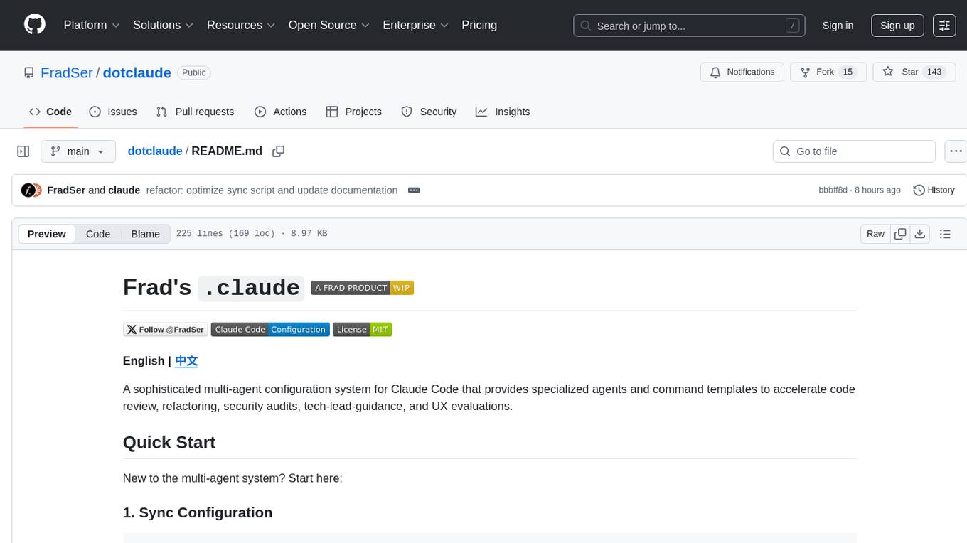Open the GitHub home logo
The width and height of the screenshot is (967, 543).
[x=34, y=25]
